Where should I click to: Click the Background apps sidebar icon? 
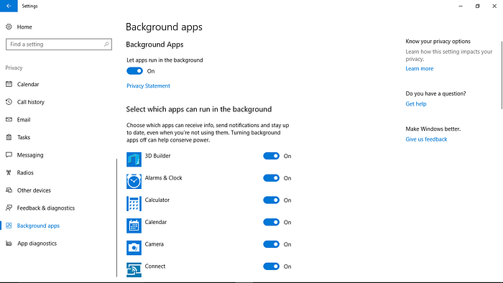(x=9, y=226)
